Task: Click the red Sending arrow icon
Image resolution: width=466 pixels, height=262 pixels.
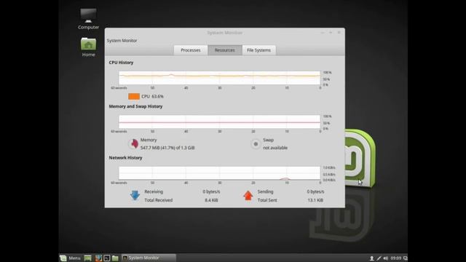Action: pyautogui.click(x=248, y=196)
